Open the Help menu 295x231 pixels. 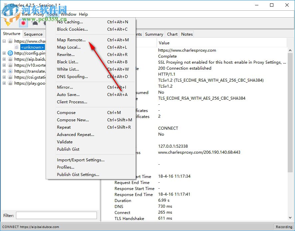83,14
